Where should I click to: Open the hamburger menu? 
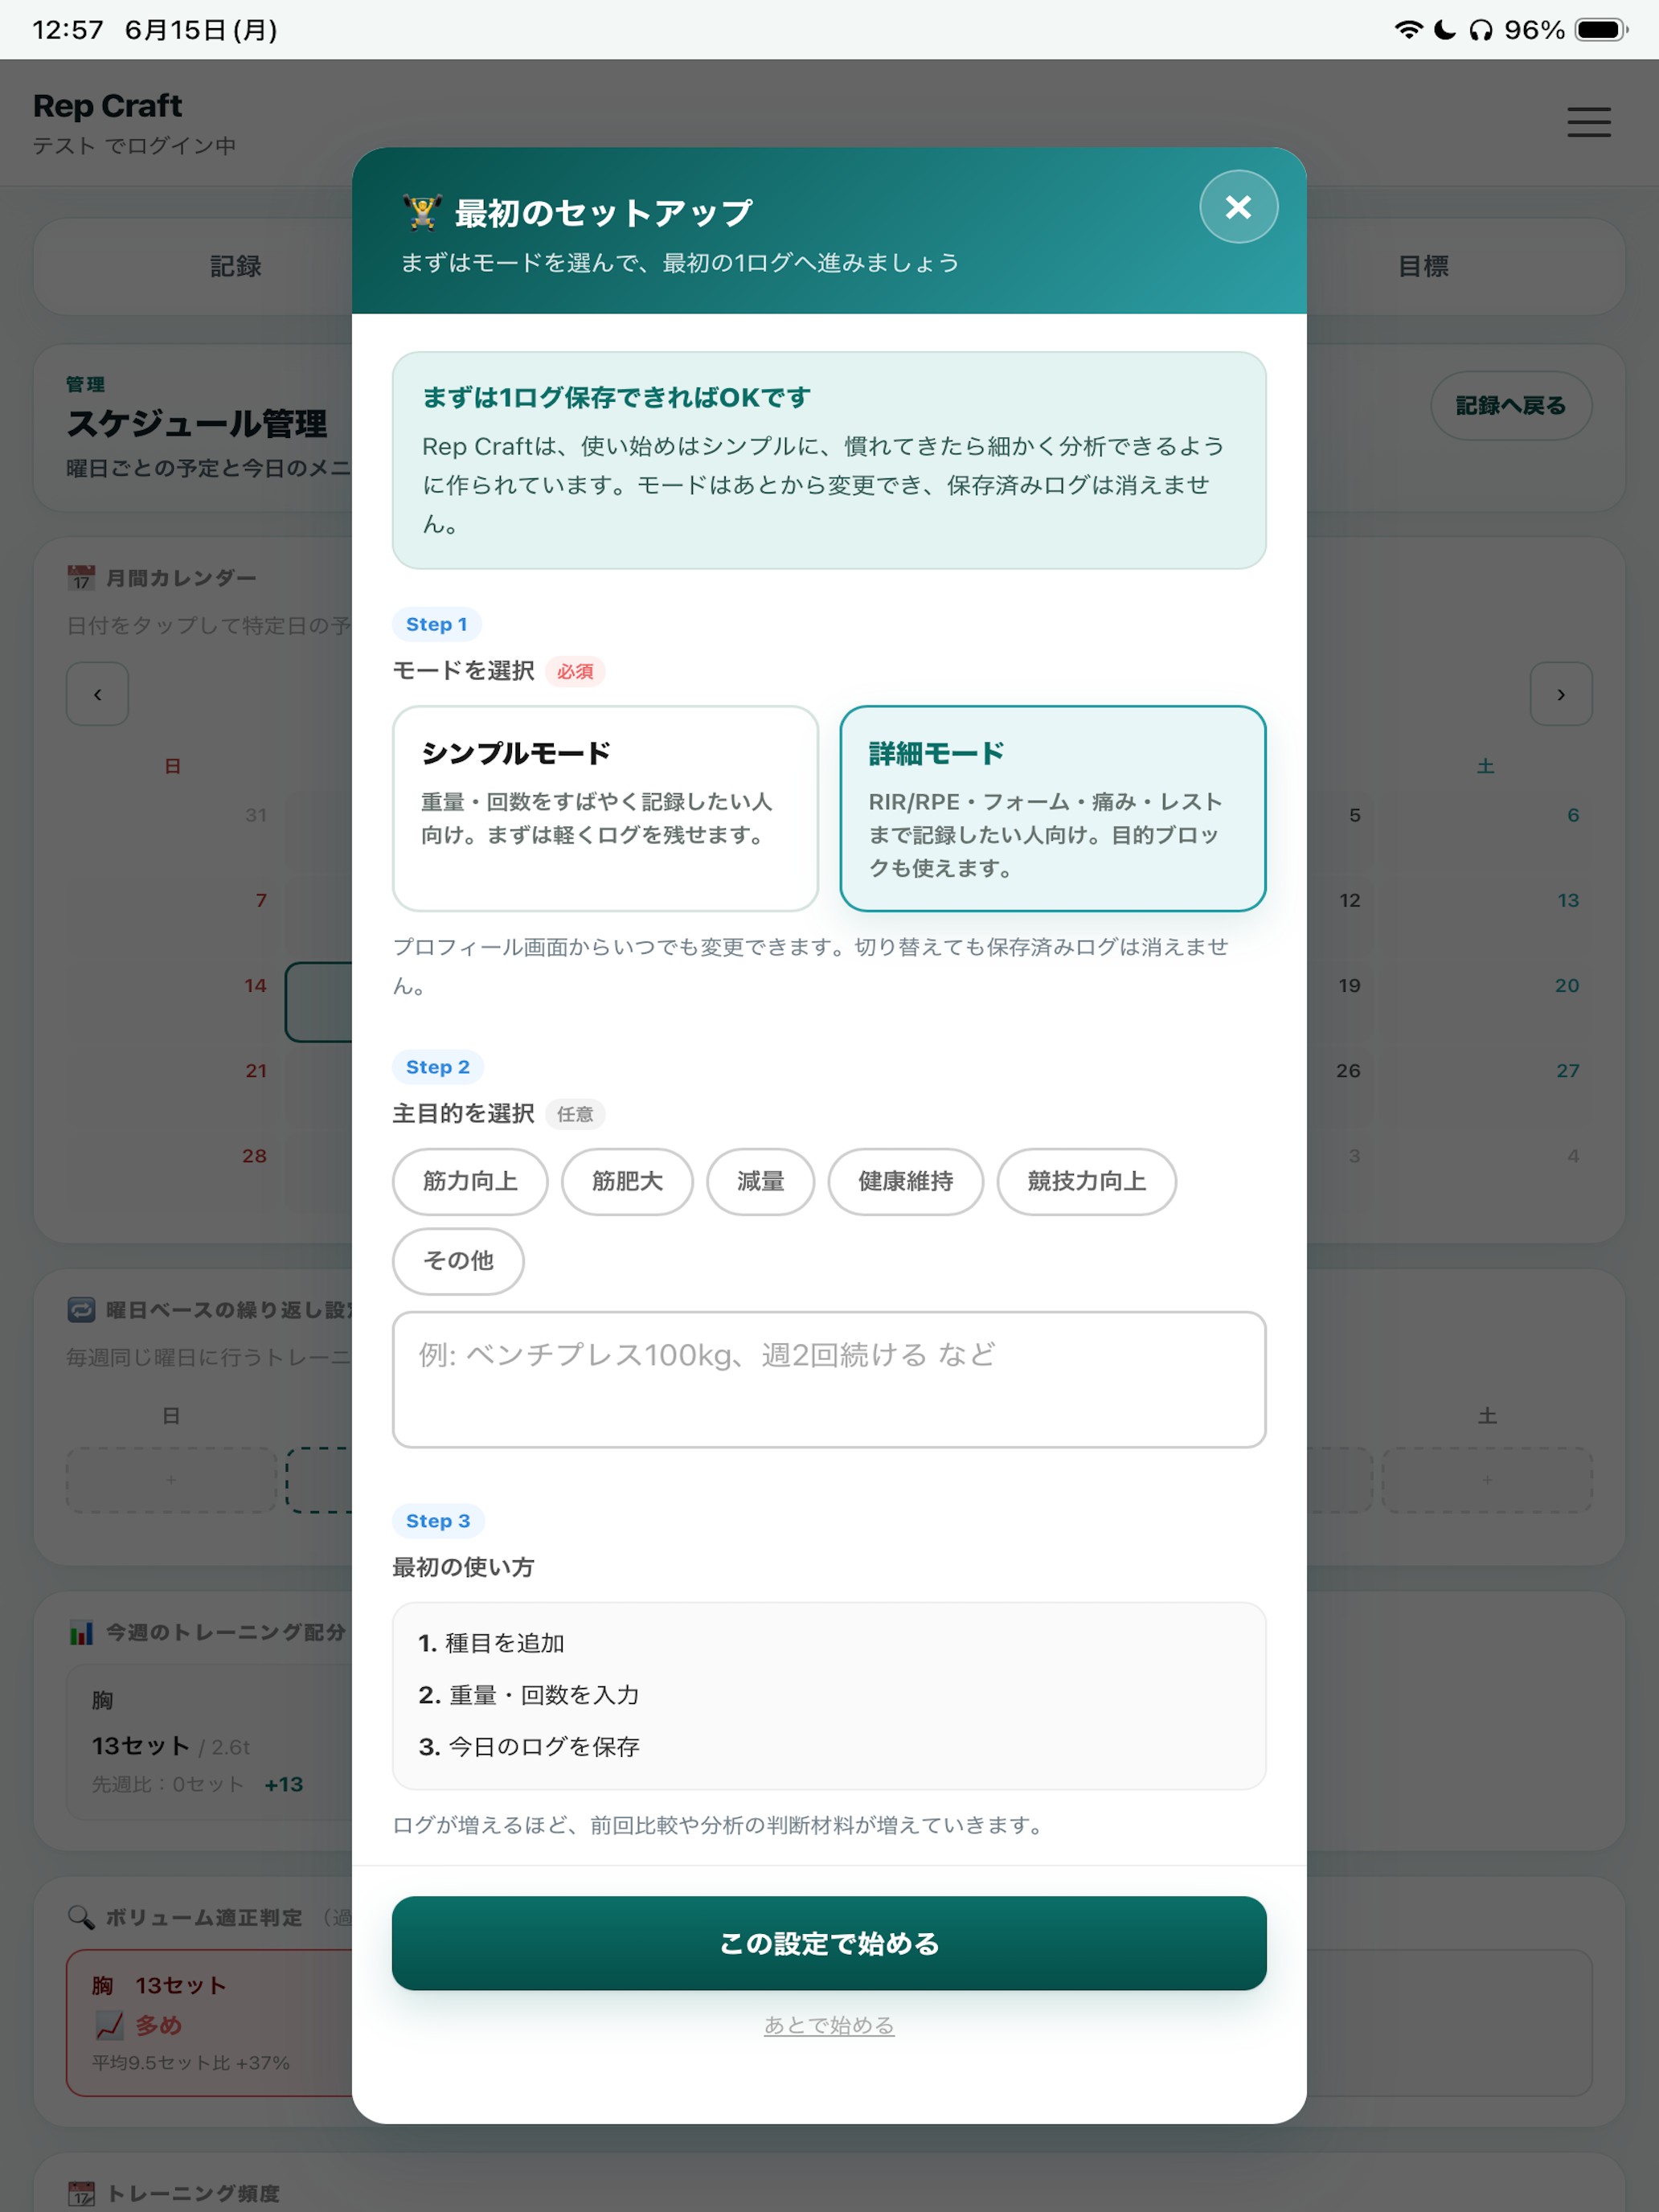[1588, 122]
